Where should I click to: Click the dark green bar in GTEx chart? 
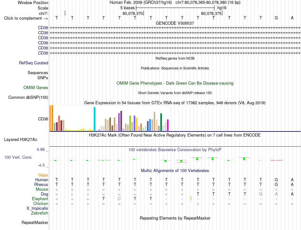point(161,122)
